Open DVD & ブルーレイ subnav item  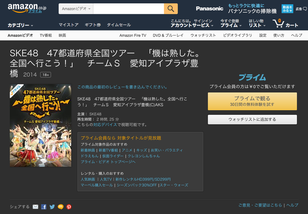point(168,36)
